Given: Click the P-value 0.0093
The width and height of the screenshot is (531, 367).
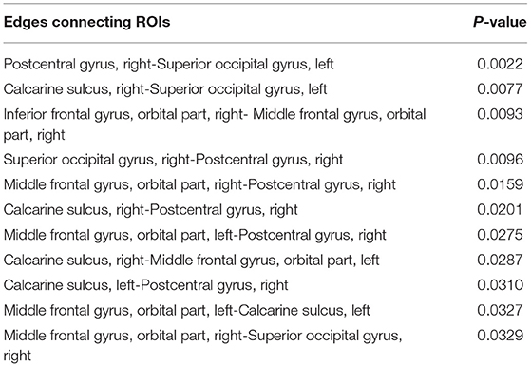Looking at the screenshot, I should [501, 114].
